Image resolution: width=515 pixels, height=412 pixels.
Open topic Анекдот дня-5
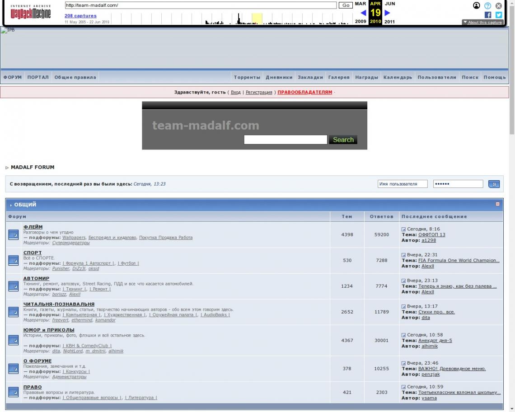pos(435,340)
